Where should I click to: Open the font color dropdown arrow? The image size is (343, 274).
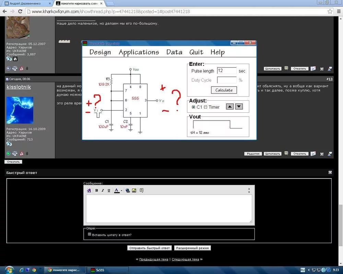pos(121,191)
